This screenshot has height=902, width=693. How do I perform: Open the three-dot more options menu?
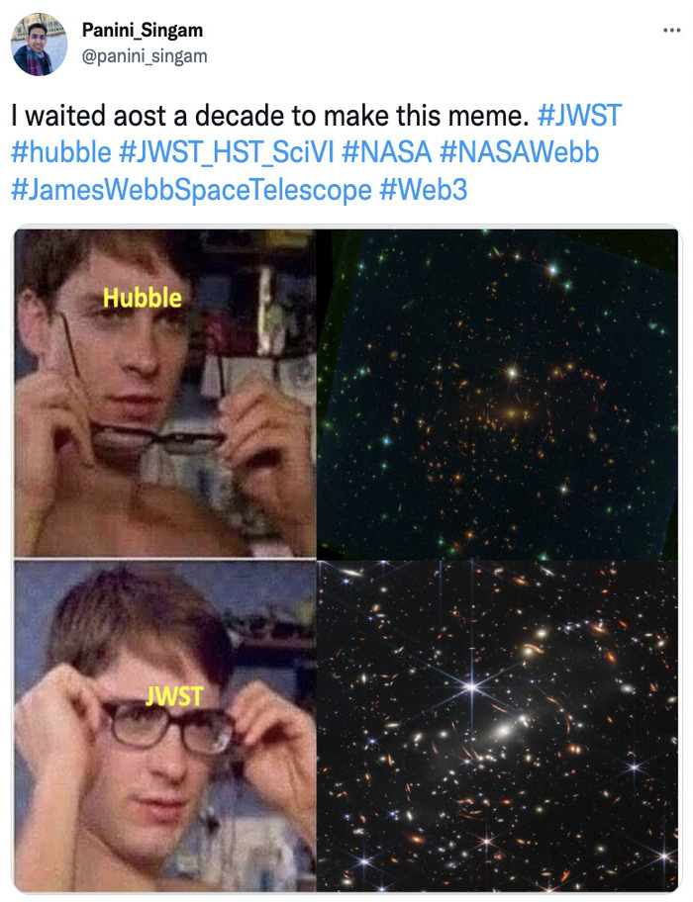tap(671, 31)
